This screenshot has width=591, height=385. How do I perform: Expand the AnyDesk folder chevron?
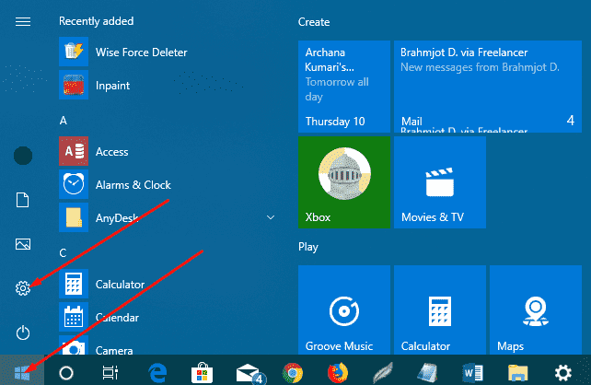pos(271,217)
